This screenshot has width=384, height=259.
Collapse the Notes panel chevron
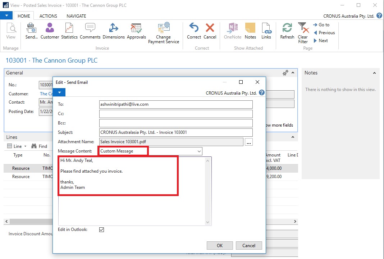[x=374, y=73]
